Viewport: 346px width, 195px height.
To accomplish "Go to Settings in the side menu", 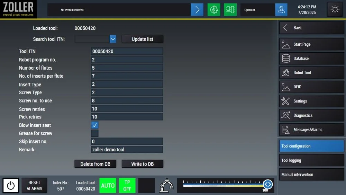I will click(x=311, y=101).
